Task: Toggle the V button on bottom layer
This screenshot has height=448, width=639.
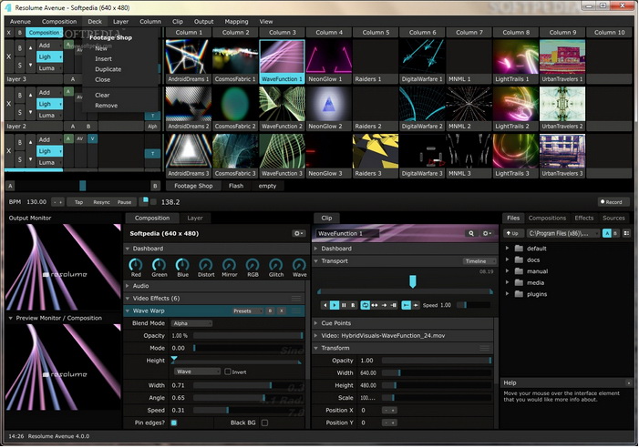Action: point(92,138)
